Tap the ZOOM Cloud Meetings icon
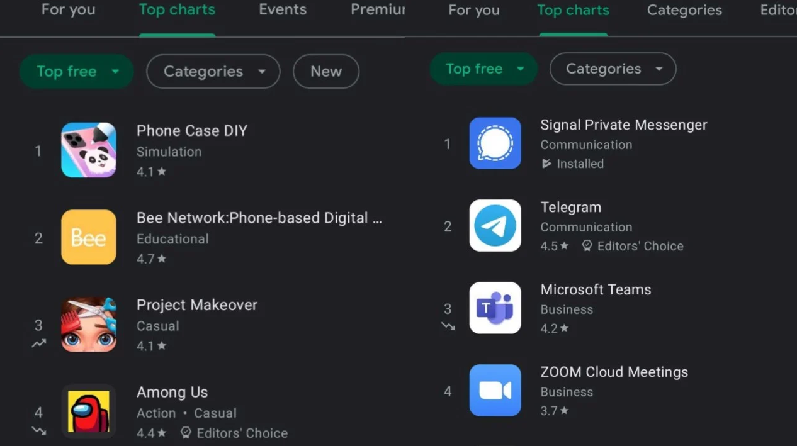Viewport: 797px width, 446px height. [x=495, y=391]
